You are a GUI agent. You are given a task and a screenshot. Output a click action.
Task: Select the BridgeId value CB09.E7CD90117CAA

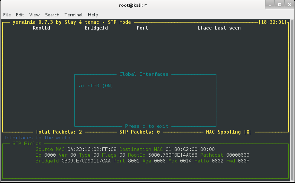86,161
